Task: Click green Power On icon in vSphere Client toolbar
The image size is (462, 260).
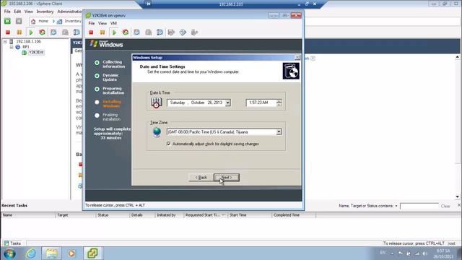Action: [x=30, y=32]
